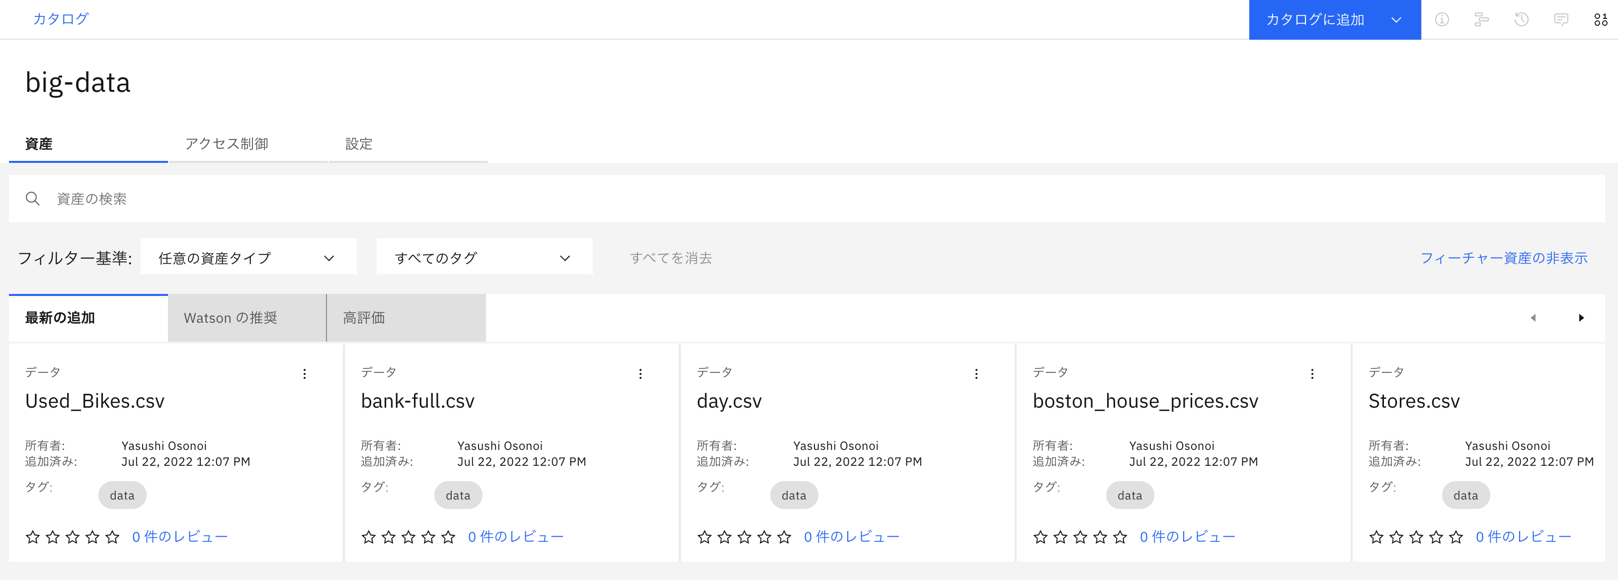Open the history clock icon
1618x580 pixels.
[x=1521, y=19]
